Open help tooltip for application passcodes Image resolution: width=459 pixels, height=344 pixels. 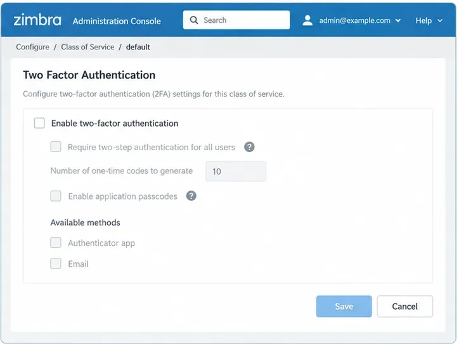click(x=191, y=196)
